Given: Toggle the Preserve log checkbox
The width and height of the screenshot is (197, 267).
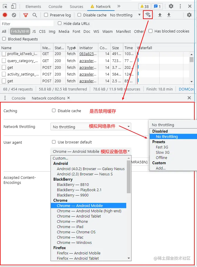Looking at the screenshot, I should pos(46,15).
